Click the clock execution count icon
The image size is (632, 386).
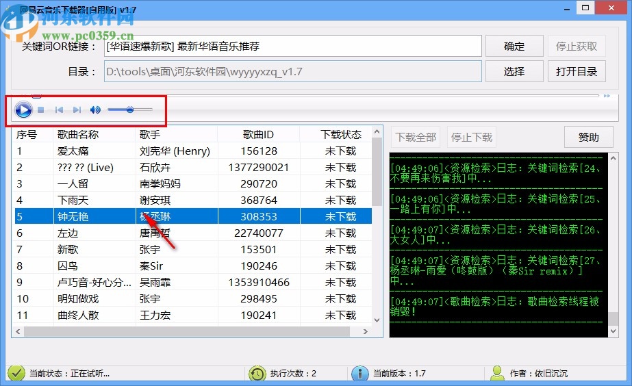tap(257, 374)
